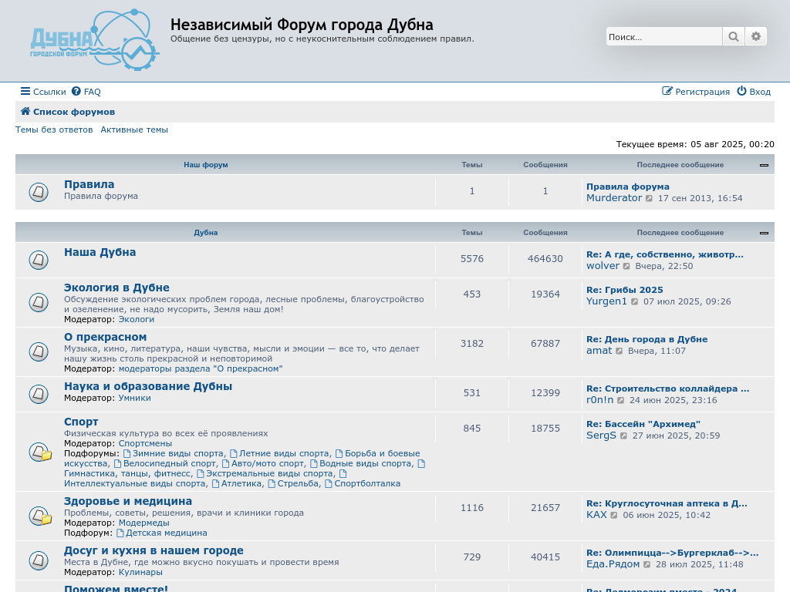Go to latest post icon by wolver
Viewport: 790px width, 592px height.
626,266
